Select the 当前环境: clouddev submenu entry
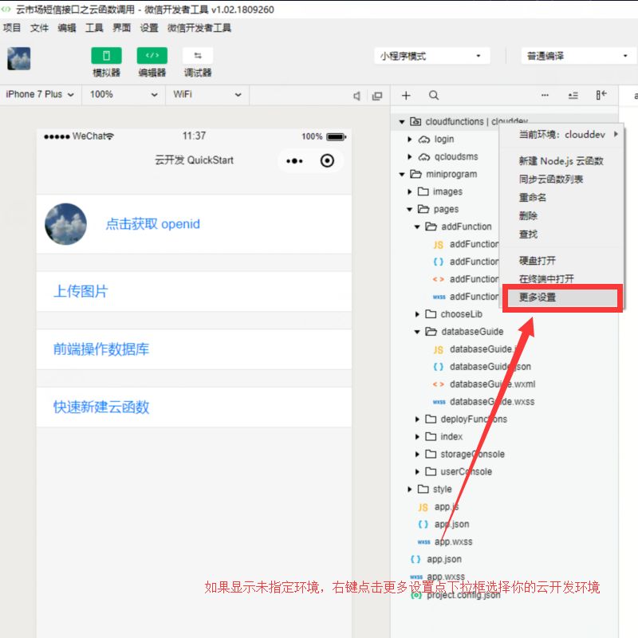The height and width of the screenshot is (638, 638). tap(562, 135)
